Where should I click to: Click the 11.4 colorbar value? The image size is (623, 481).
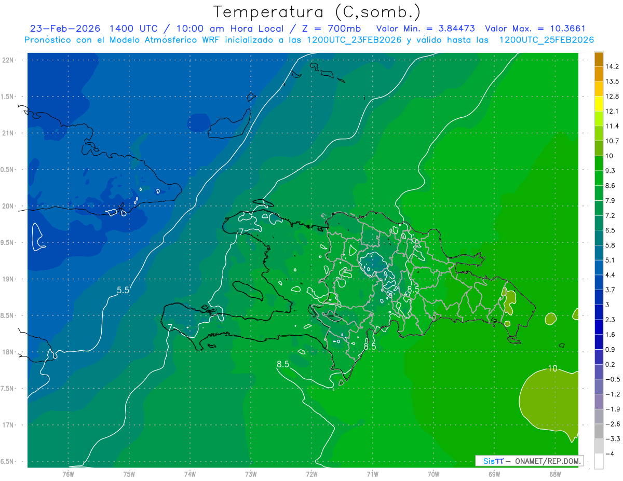(x=612, y=126)
